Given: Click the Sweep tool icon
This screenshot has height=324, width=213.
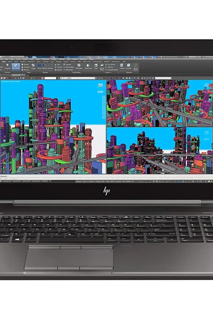Looking at the screenshot, I should [x=33, y=66].
